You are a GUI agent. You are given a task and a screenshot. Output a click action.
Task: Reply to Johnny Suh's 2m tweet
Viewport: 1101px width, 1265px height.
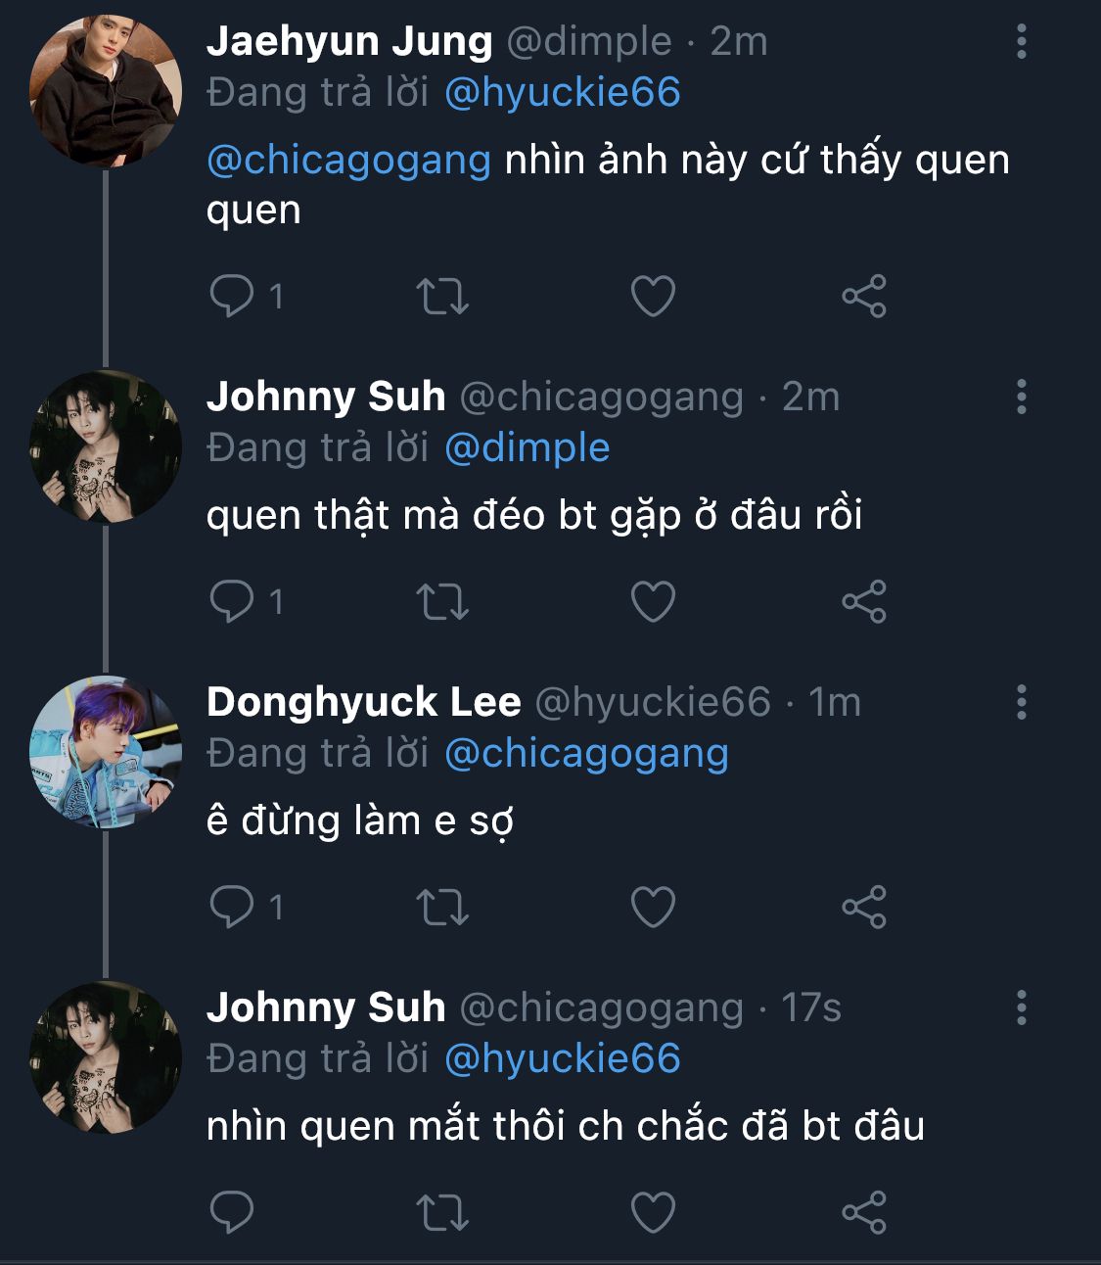pyautogui.click(x=232, y=601)
